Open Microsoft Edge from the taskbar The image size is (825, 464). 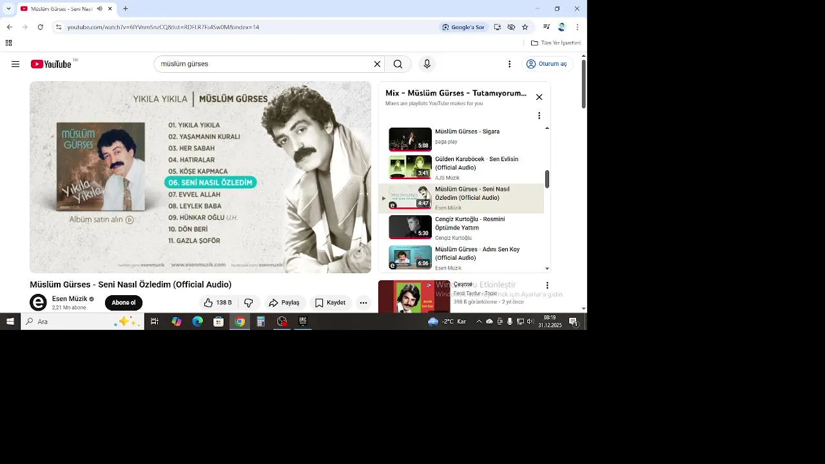198,322
